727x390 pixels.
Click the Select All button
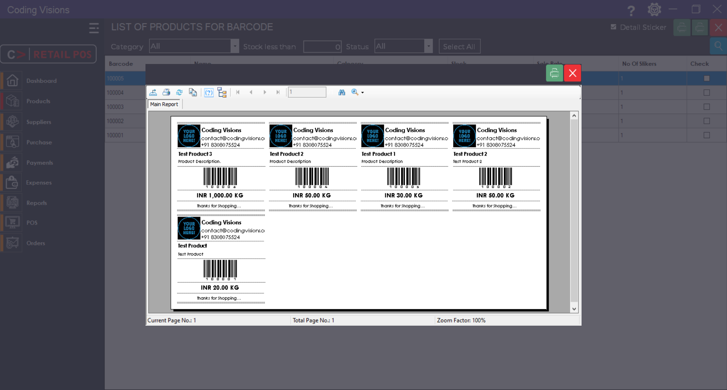tap(460, 46)
